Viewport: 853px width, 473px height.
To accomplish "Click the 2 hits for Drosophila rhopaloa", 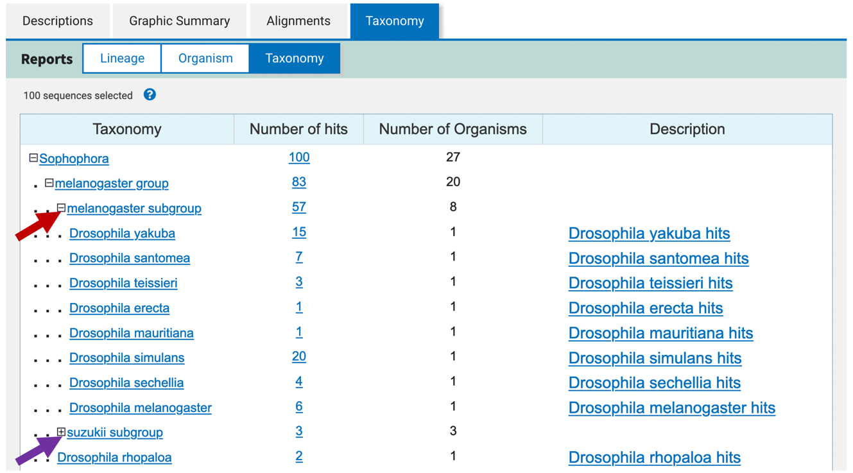I will [x=299, y=457].
